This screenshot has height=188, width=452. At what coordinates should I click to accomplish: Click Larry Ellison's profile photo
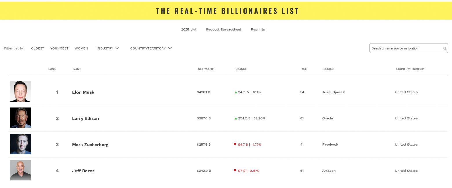pos(21,118)
